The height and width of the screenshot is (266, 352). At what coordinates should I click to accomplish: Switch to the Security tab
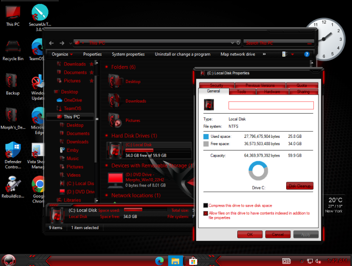pos(216,85)
